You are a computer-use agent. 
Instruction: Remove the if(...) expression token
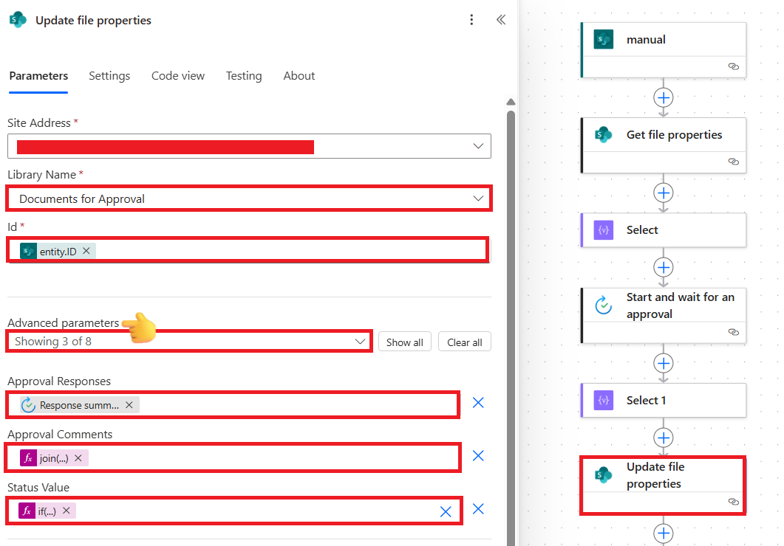tap(66, 511)
